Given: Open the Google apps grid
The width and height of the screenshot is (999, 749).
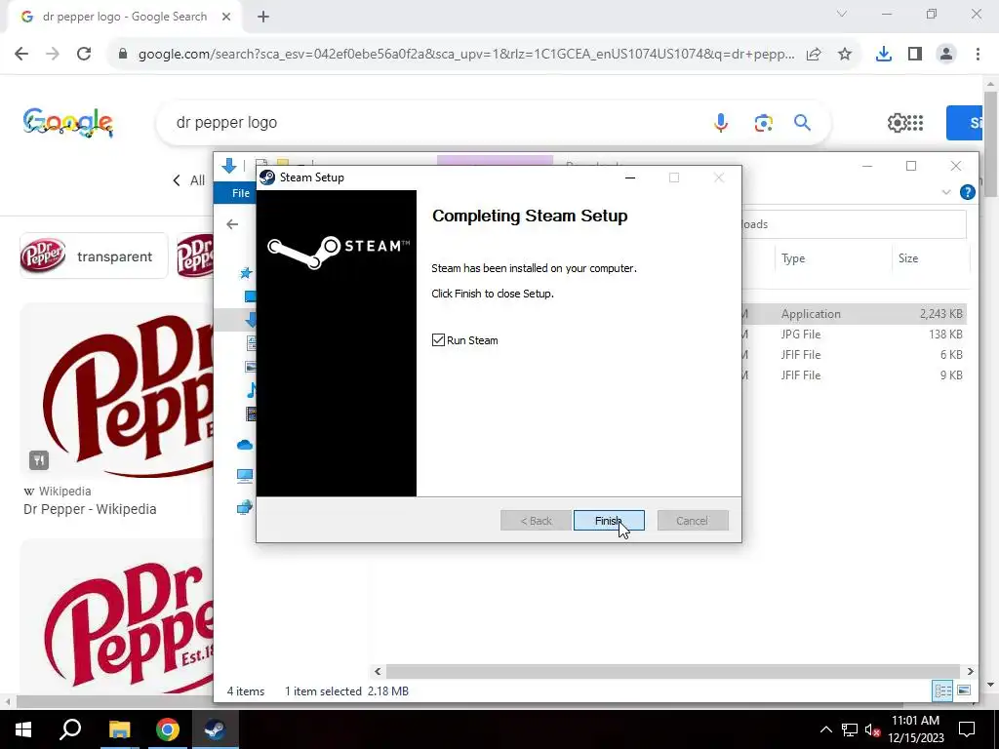Looking at the screenshot, I should (x=915, y=122).
